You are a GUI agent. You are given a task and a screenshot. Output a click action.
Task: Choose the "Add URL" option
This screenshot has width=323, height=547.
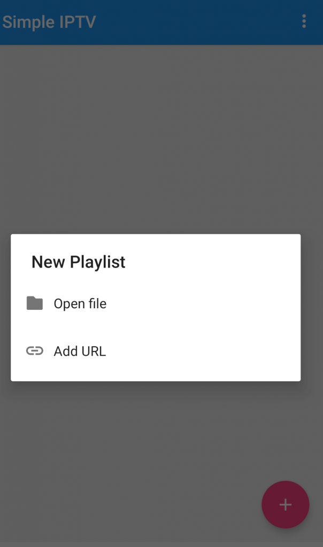pos(80,351)
